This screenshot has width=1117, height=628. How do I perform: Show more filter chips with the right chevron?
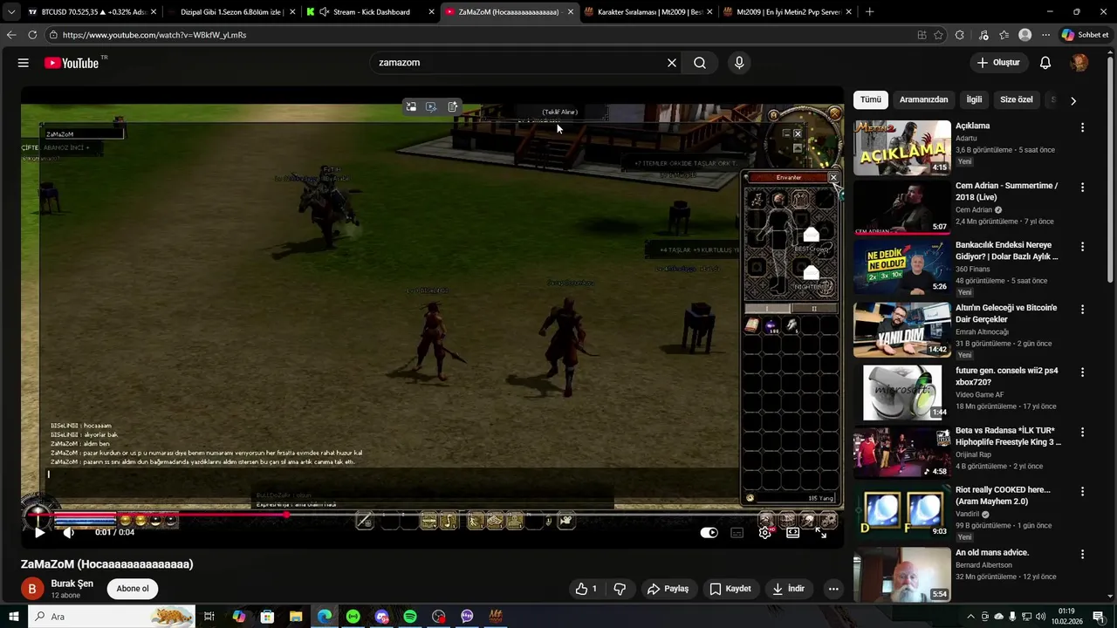click(x=1072, y=100)
